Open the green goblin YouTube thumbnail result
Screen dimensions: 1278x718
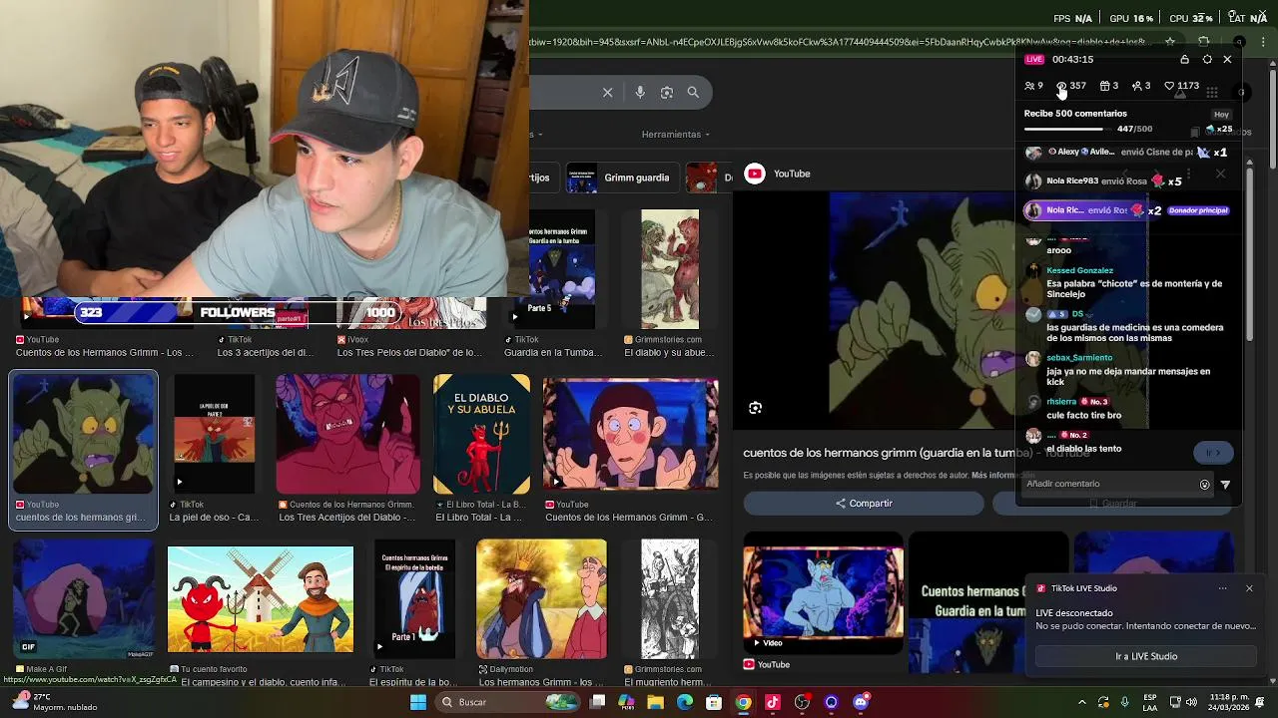tap(84, 435)
